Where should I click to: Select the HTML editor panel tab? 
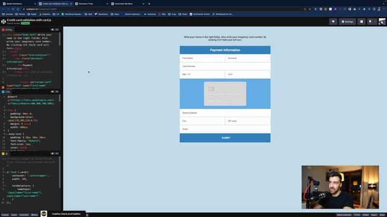pos(7,30)
